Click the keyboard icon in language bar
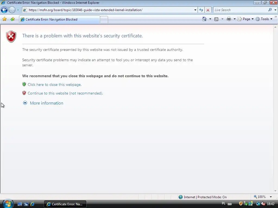278x208 pixels. (230, 204)
